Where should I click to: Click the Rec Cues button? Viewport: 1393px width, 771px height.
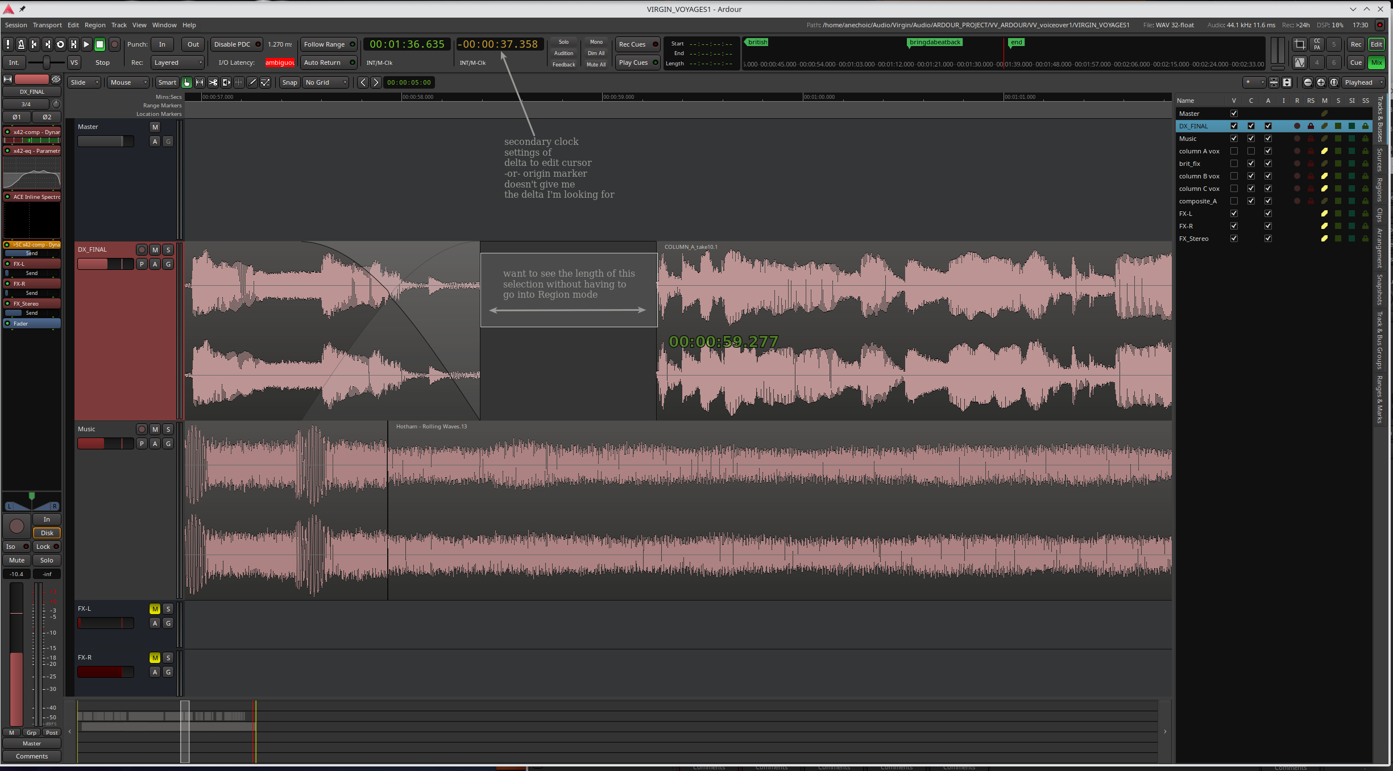(x=637, y=44)
